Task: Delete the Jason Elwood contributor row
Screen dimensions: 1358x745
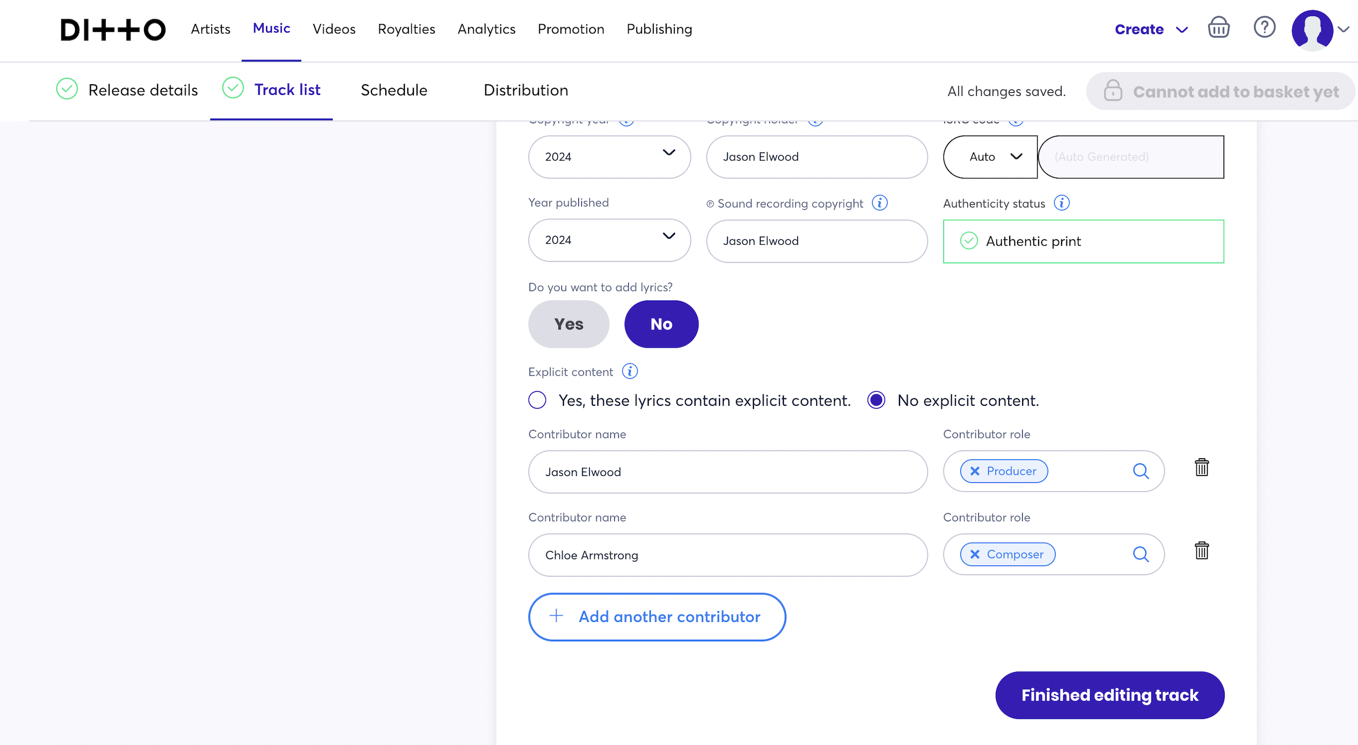Action: tap(1201, 467)
